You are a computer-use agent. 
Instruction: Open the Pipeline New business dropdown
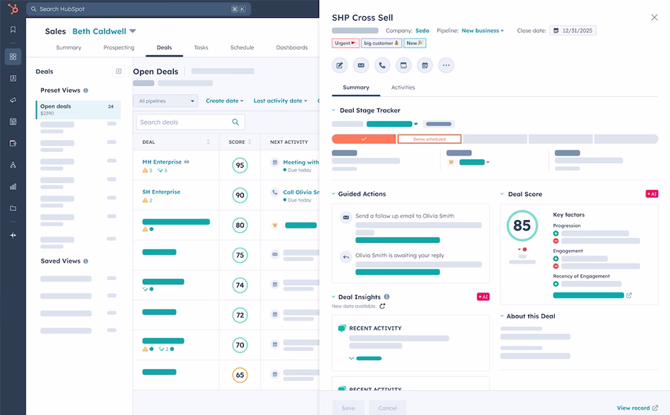[x=483, y=30]
